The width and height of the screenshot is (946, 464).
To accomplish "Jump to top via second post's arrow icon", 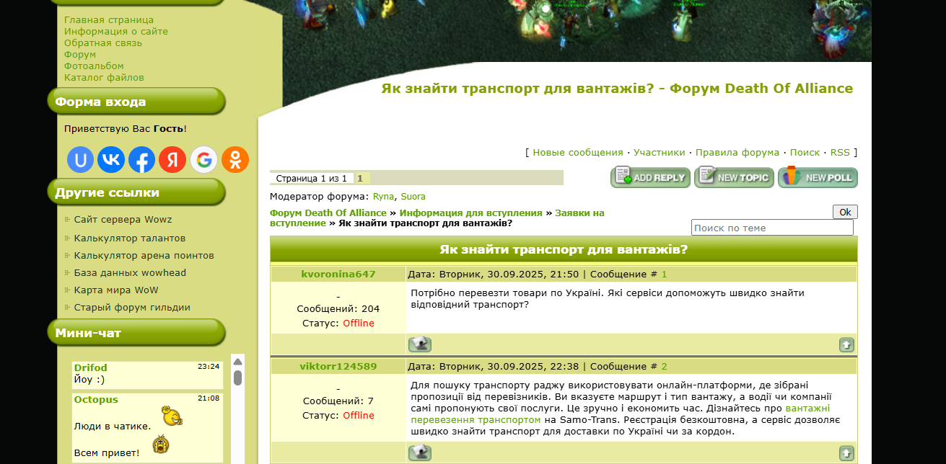I will click(846, 453).
